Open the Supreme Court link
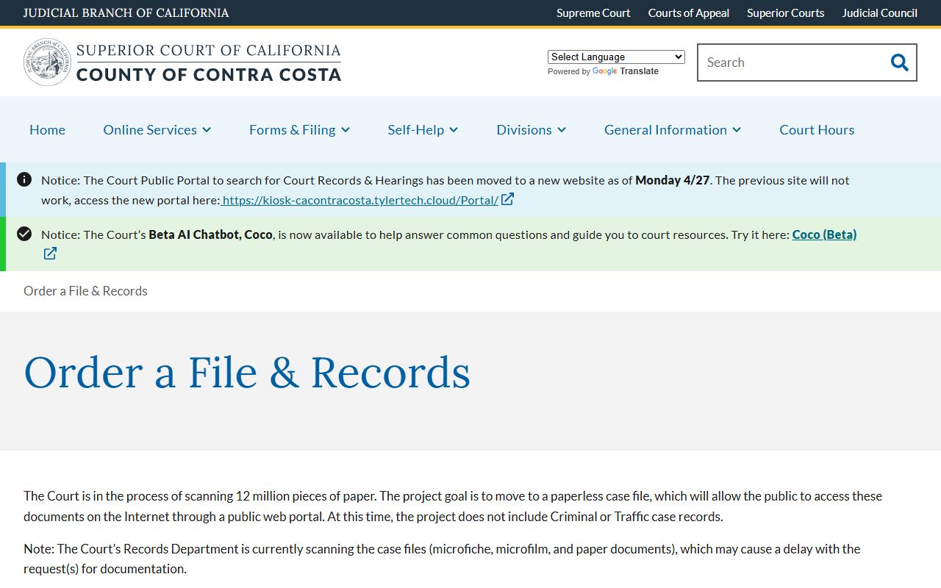 593,12
